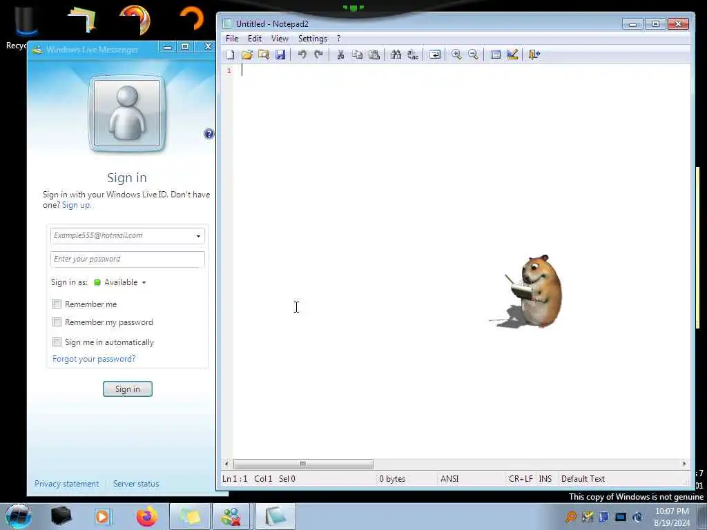This screenshot has width=707, height=530.
Task: Click Default Text scheme in status bar
Action: point(583,479)
